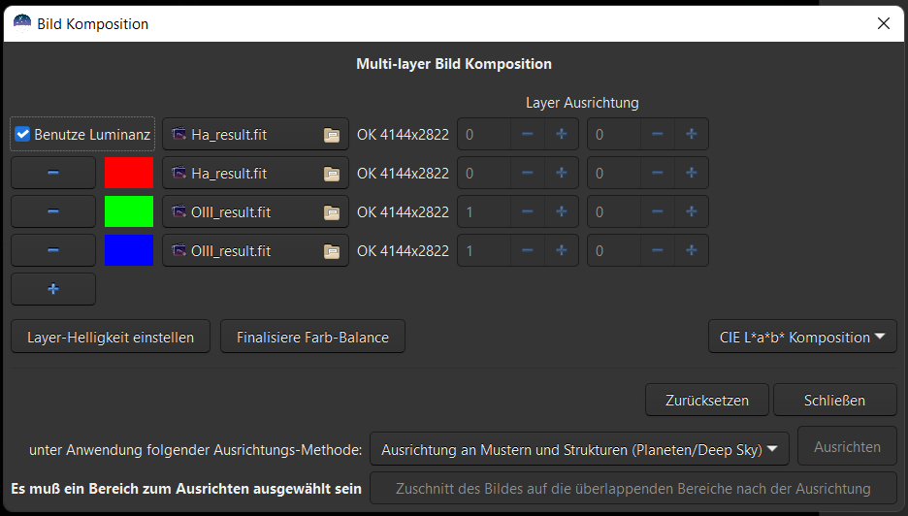Select the green layer OIII_result.fit file chooser
This screenshot has height=516, width=908.
click(x=255, y=212)
